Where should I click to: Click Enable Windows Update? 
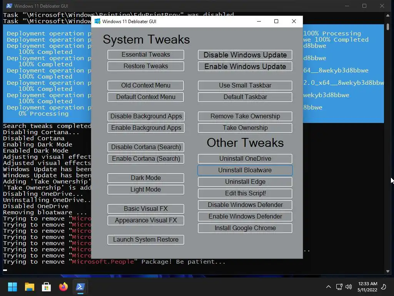(x=245, y=66)
